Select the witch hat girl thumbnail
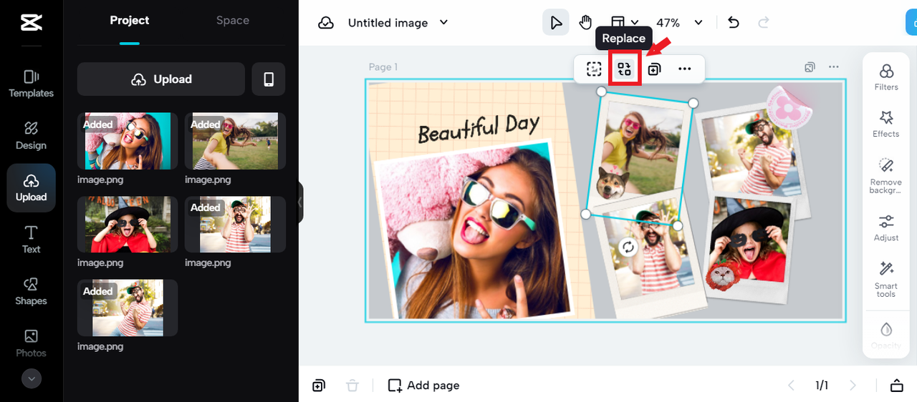Viewport: 917px width, 402px height. tap(128, 225)
